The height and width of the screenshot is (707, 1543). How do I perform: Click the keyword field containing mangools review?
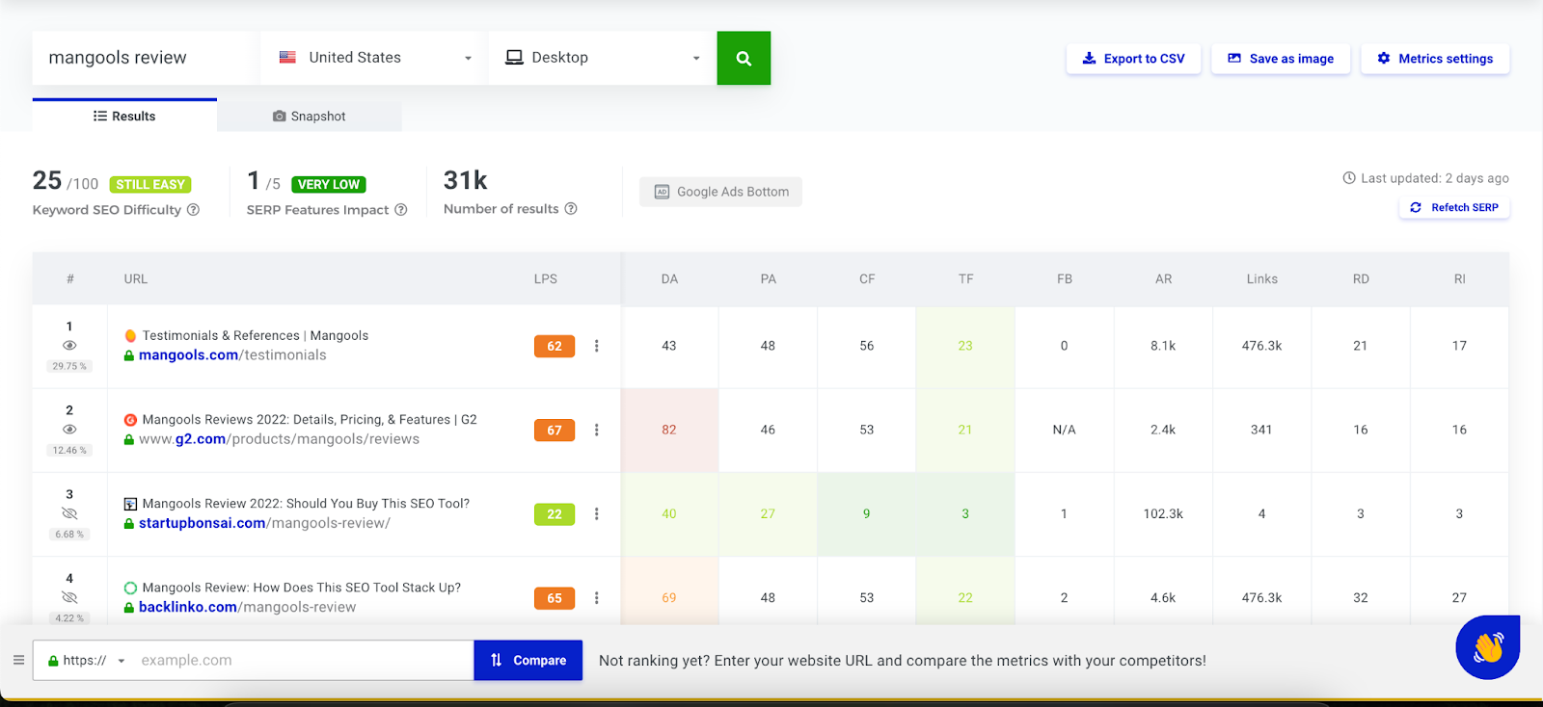(x=145, y=58)
